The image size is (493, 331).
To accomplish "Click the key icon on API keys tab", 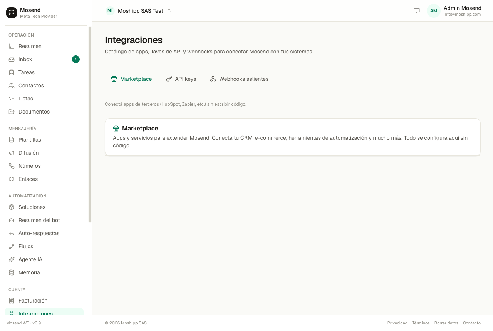I will [x=169, y=79].
